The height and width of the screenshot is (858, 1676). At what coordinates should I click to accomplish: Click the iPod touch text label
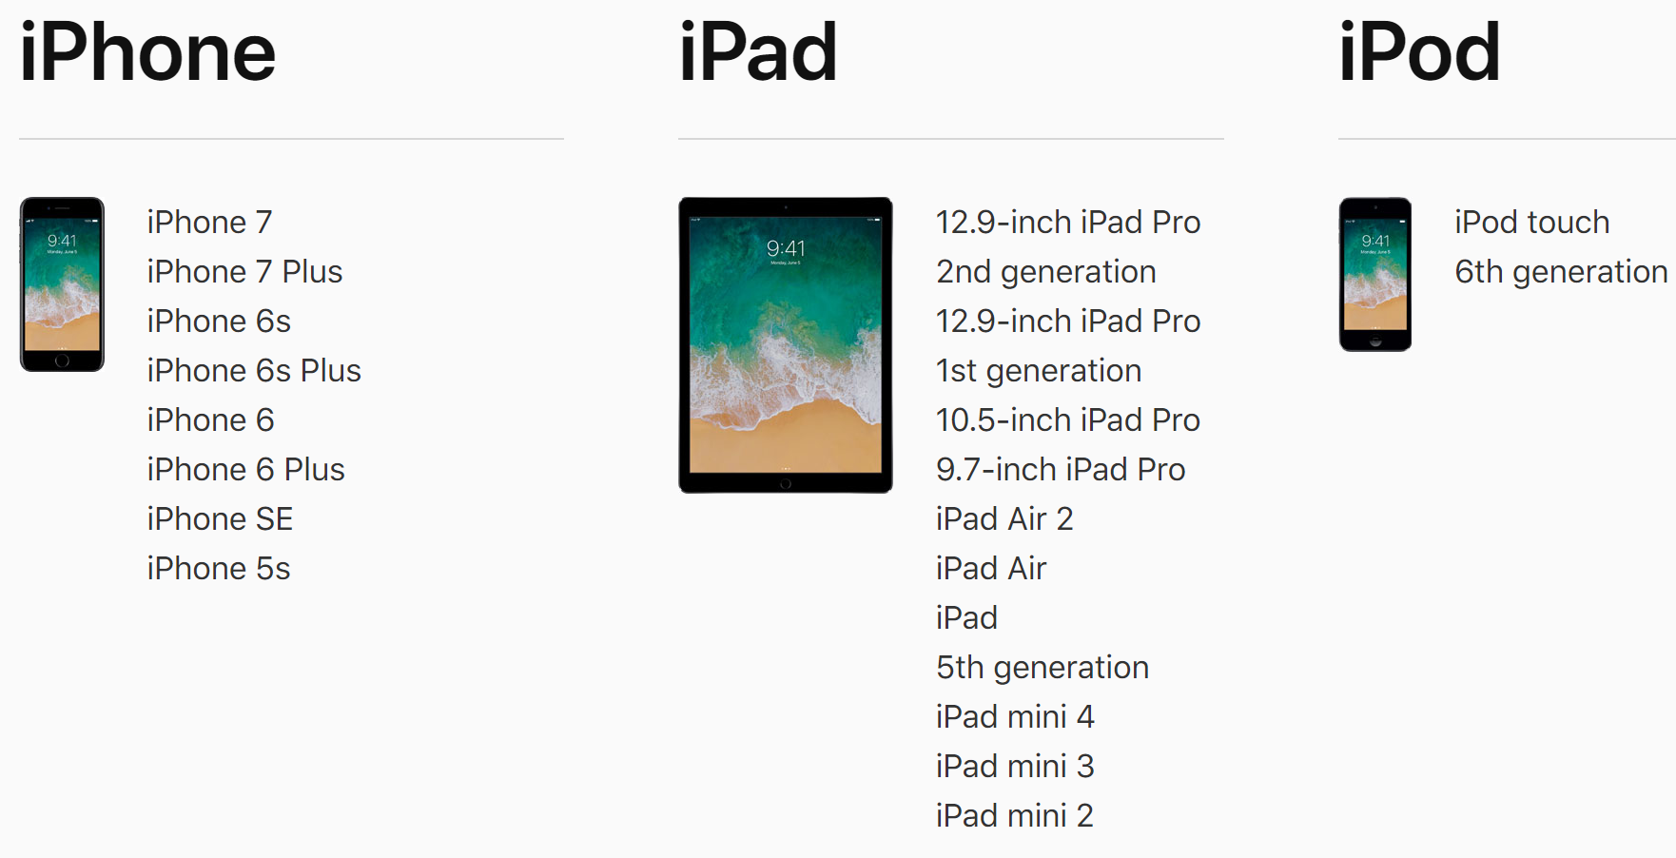(x=1531, y=223)
